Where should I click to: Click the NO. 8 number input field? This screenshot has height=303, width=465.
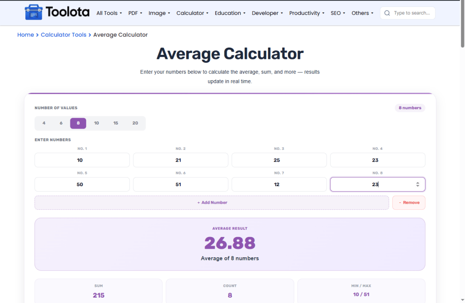pyautogui.click(x=377, y=184)
